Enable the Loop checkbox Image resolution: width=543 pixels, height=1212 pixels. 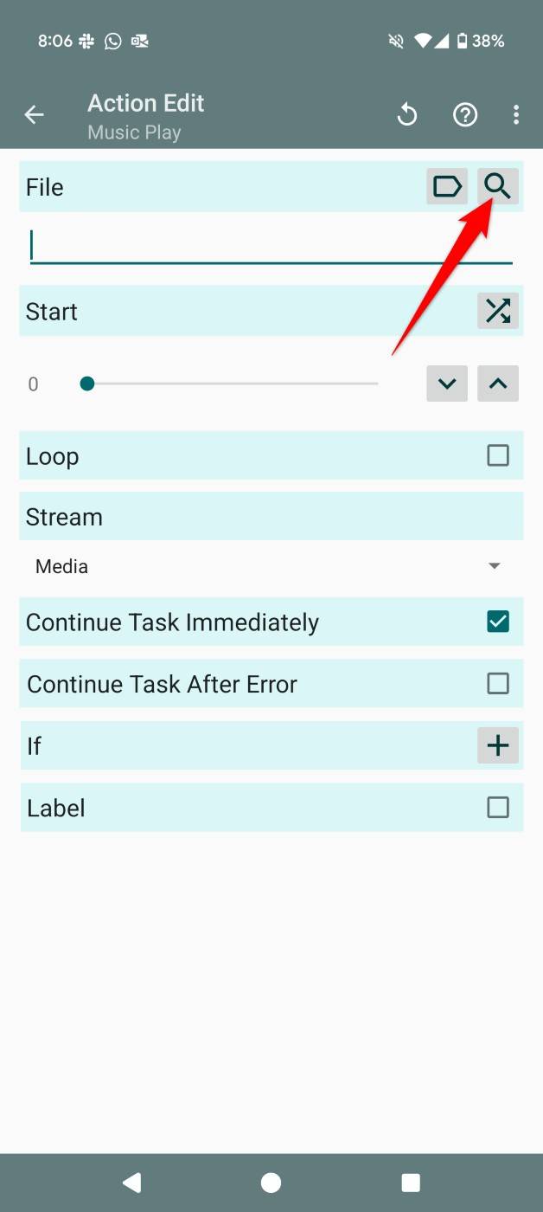(x=498, y=455)
